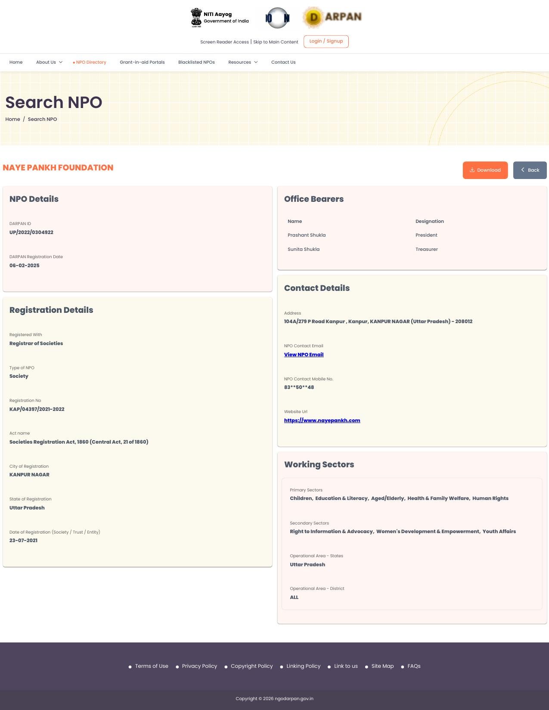Click the circular logo between NITI Aayog and DARPAN
The image size is (549, 710).
278,18
